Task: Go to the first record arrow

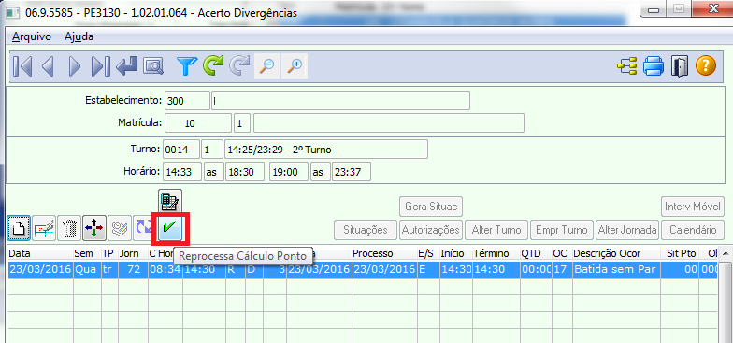Action: point(22,66)
